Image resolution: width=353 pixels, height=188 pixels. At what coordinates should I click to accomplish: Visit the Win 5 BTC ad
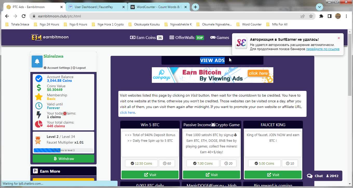point(150,175)
